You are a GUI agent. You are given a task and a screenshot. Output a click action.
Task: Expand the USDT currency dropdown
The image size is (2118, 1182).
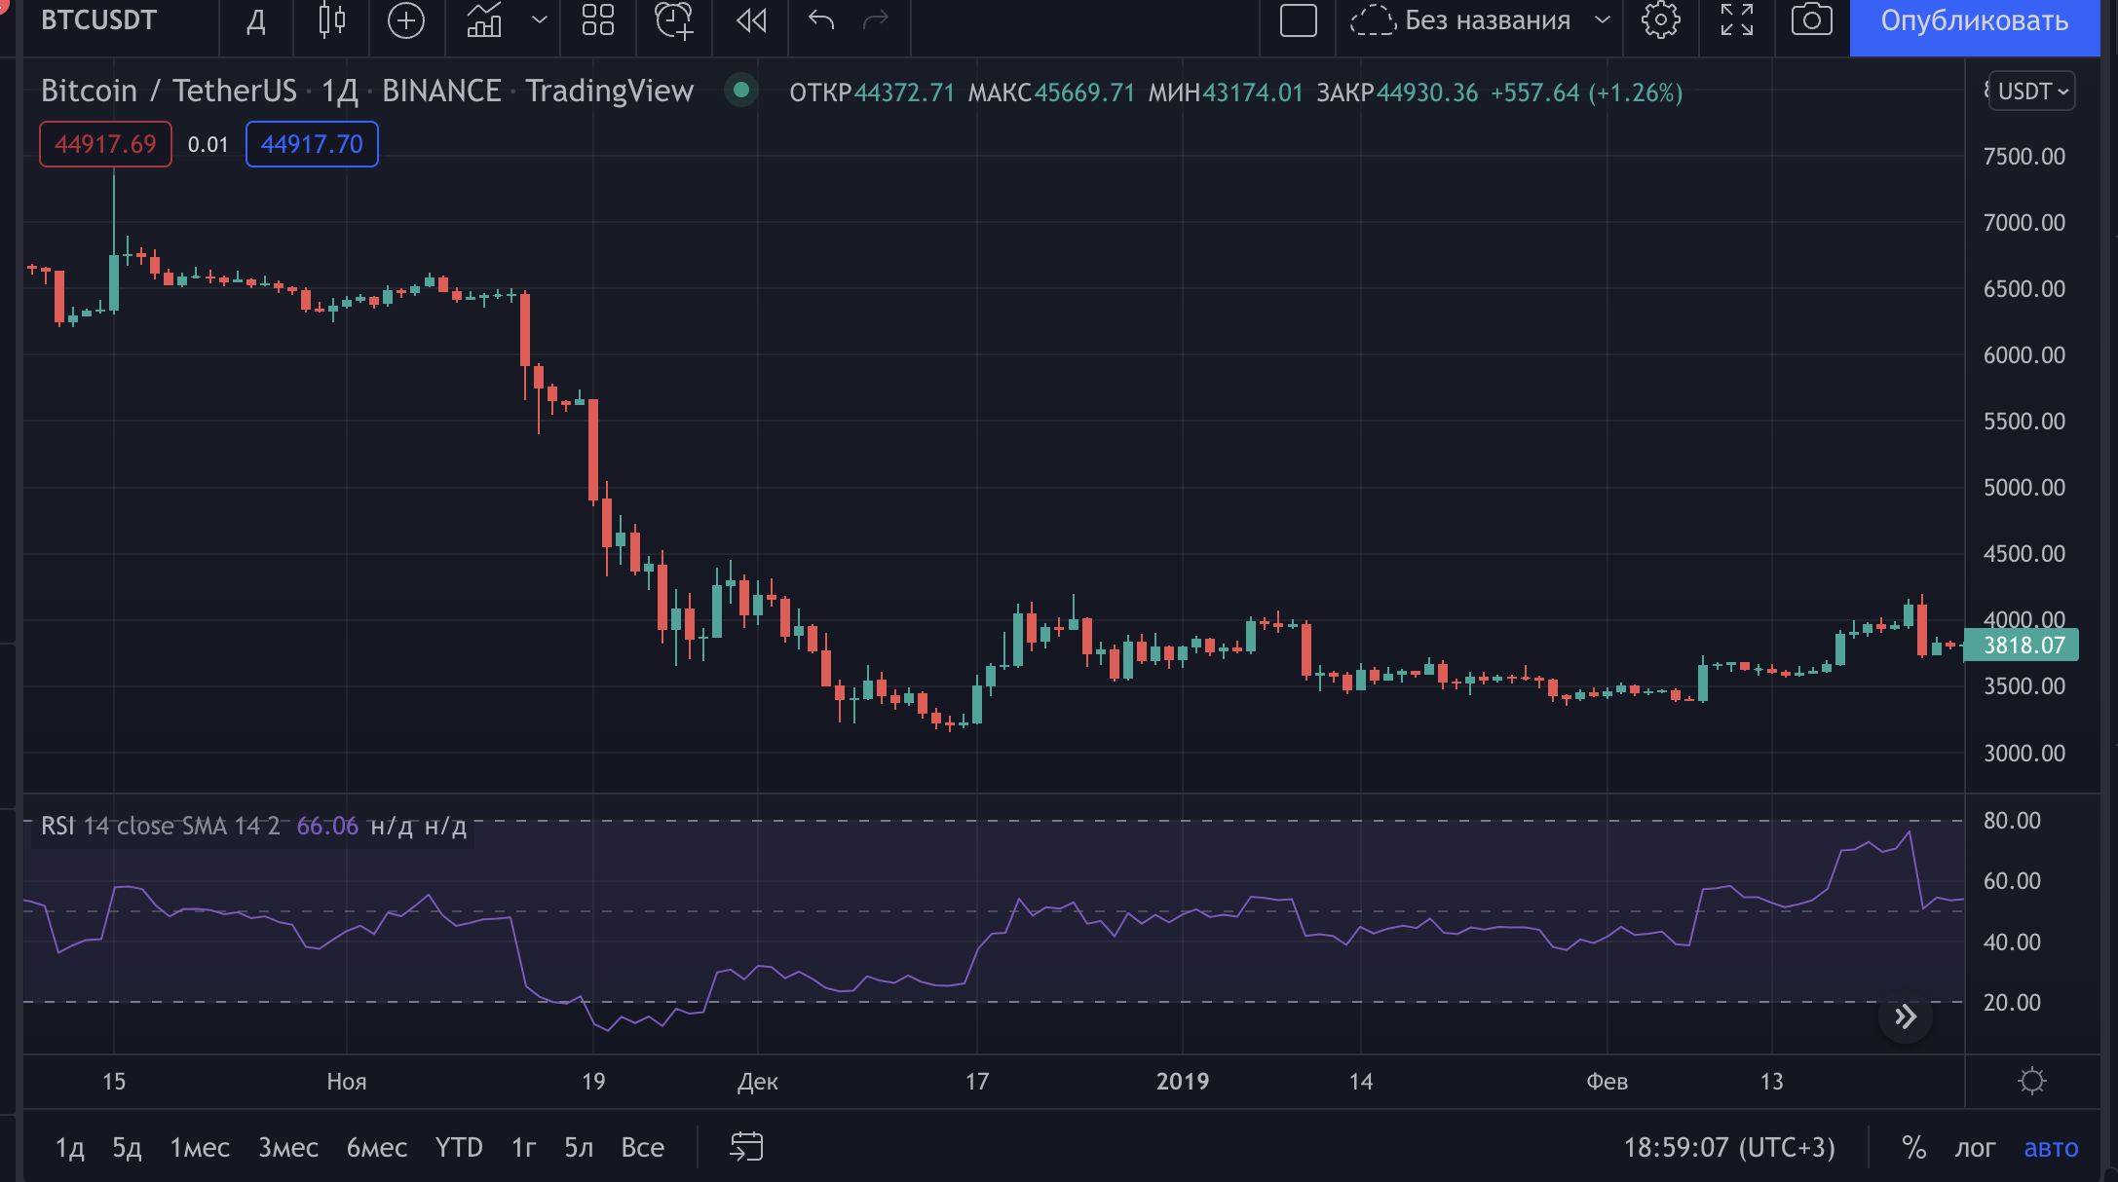2032,92
